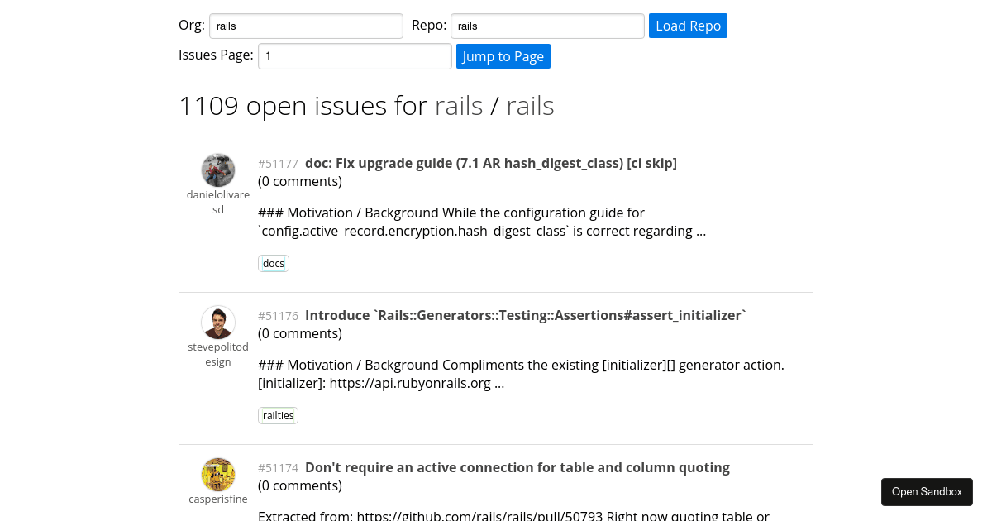The width and height of the screenshot is (992, 521).
Task: Click the Org input field
Action: (x=306, y=26)
